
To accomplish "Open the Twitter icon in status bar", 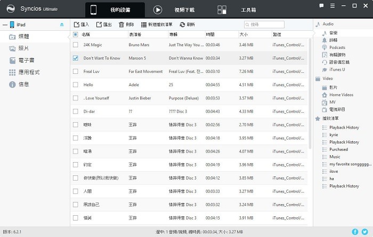I will [x=364, y=232].
